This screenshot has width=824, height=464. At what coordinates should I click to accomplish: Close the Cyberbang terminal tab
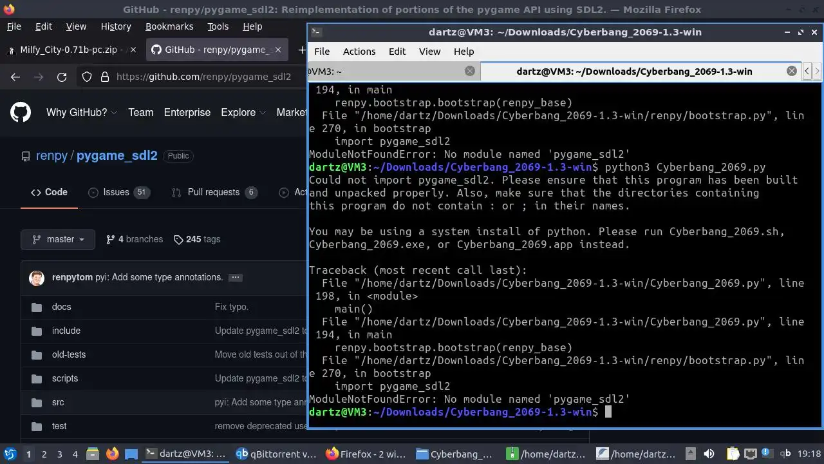pyautogui.click(x=792, y=71)
